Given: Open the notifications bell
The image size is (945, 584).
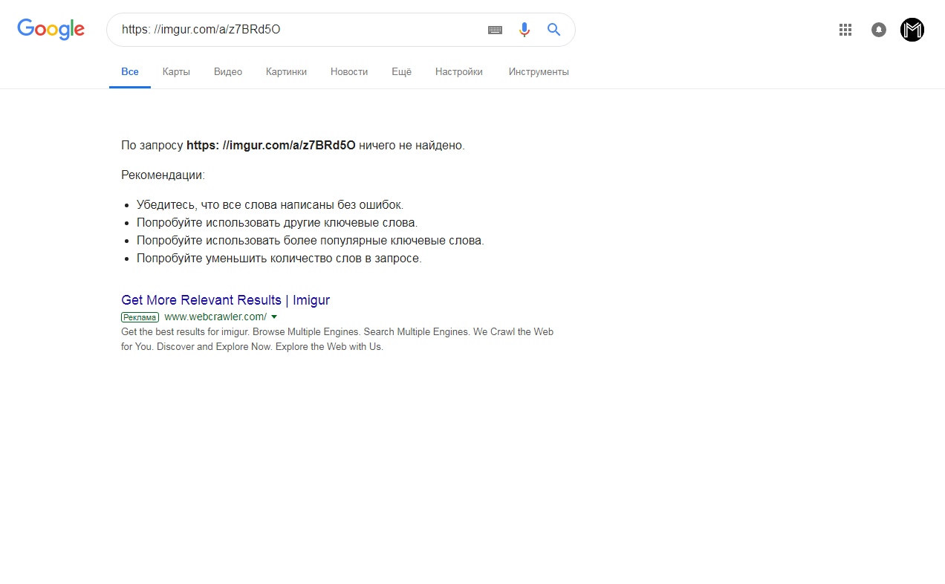Looking at the screenshot, I should click(879, 30).
